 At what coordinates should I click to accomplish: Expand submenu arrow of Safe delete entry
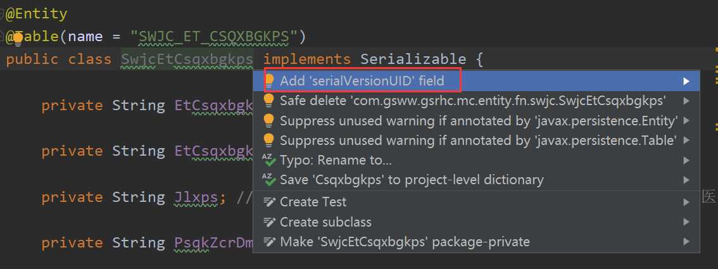(686, 101)
